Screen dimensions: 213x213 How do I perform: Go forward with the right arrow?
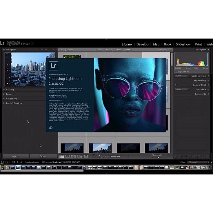coord(21,162)
